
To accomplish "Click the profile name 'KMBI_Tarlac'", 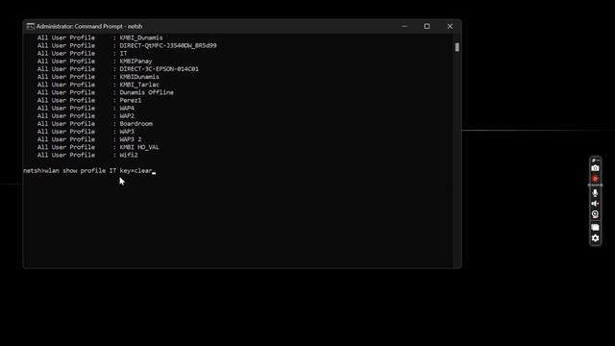I will click(x=139, y=85).
